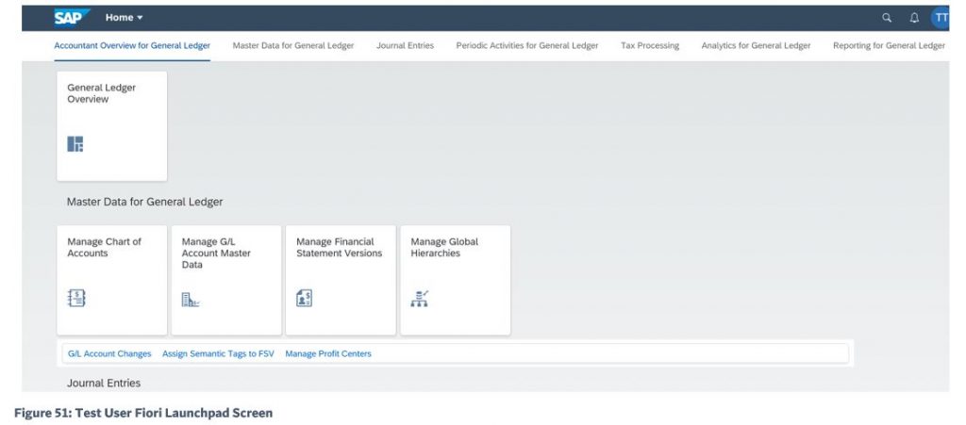Switch to the Journal Entries tab
Screen dimensions: 966x425
406,45
